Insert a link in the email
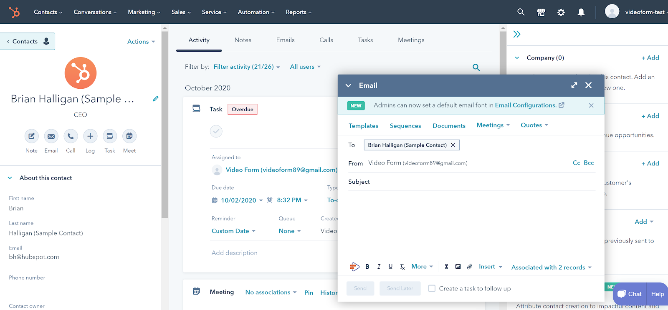The image size is (668, 310). tap(446, 267)
